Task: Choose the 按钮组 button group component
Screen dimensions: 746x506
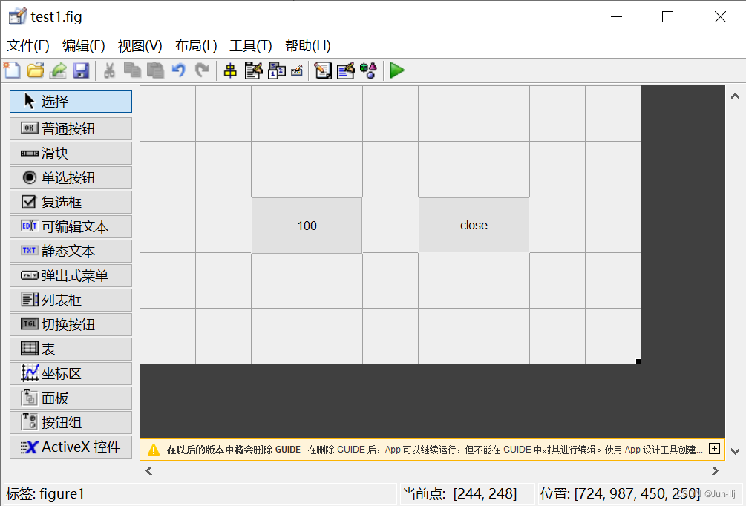Action: tap(71, 422)
